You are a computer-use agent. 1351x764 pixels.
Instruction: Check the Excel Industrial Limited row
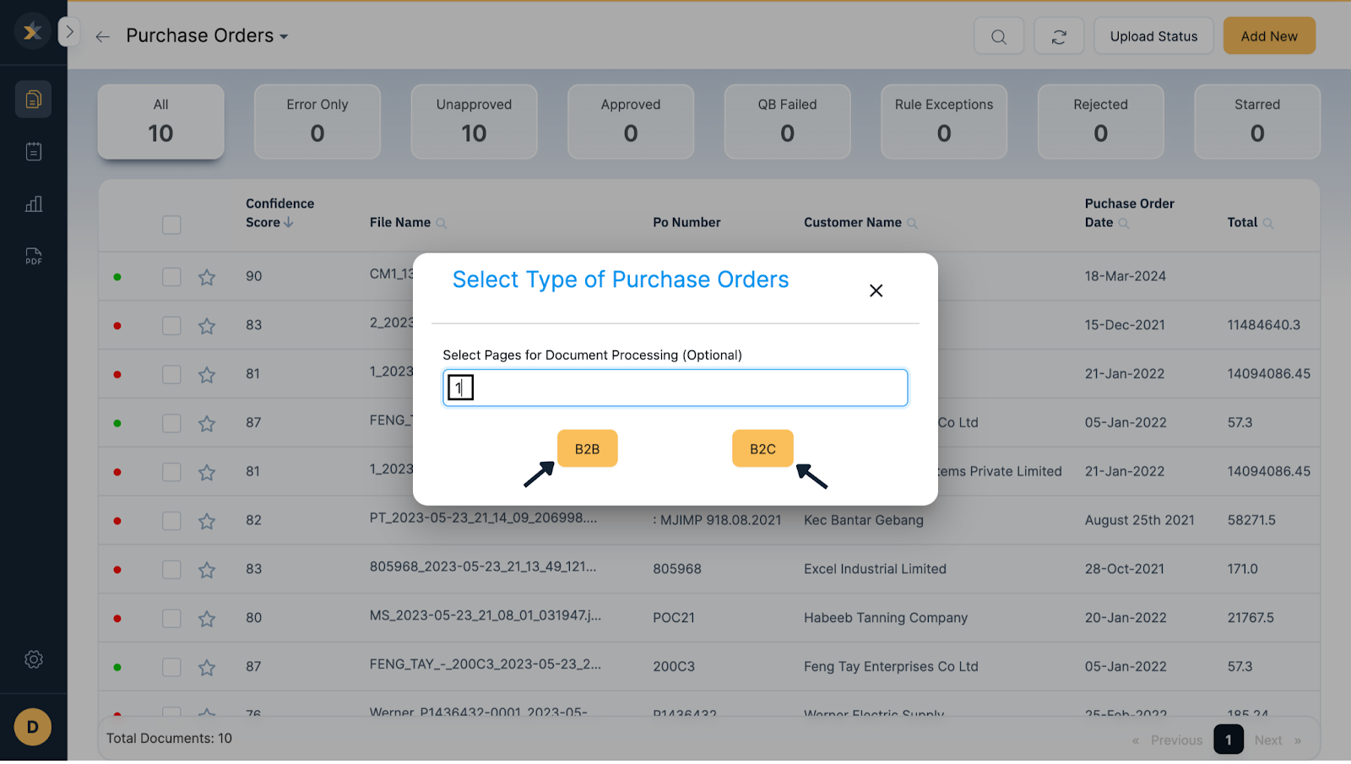tap(171, 570)
